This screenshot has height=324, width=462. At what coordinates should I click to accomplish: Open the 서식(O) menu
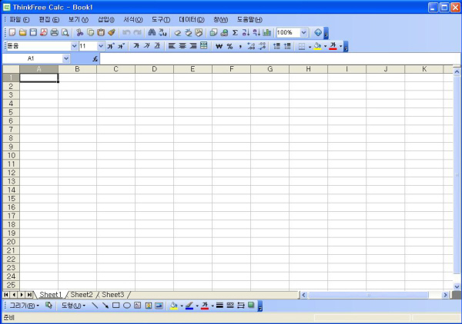133,20
